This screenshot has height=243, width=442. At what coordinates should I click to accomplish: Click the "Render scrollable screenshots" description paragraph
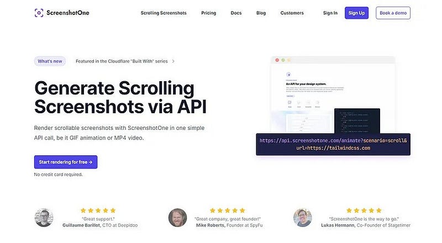[119, 133]
